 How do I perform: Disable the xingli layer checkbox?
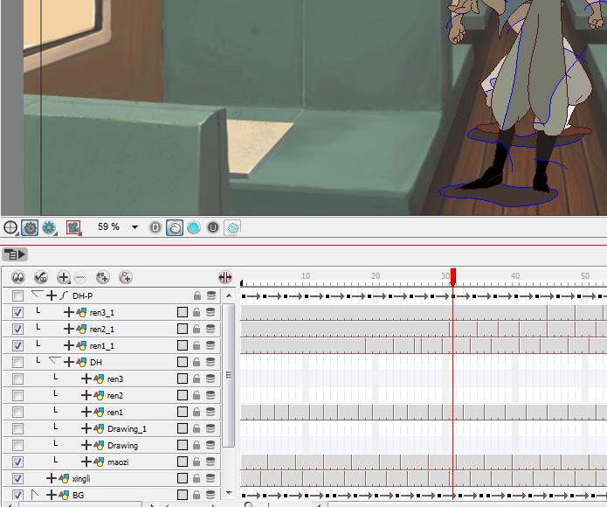pyautogui.click(x=17, y=479)
